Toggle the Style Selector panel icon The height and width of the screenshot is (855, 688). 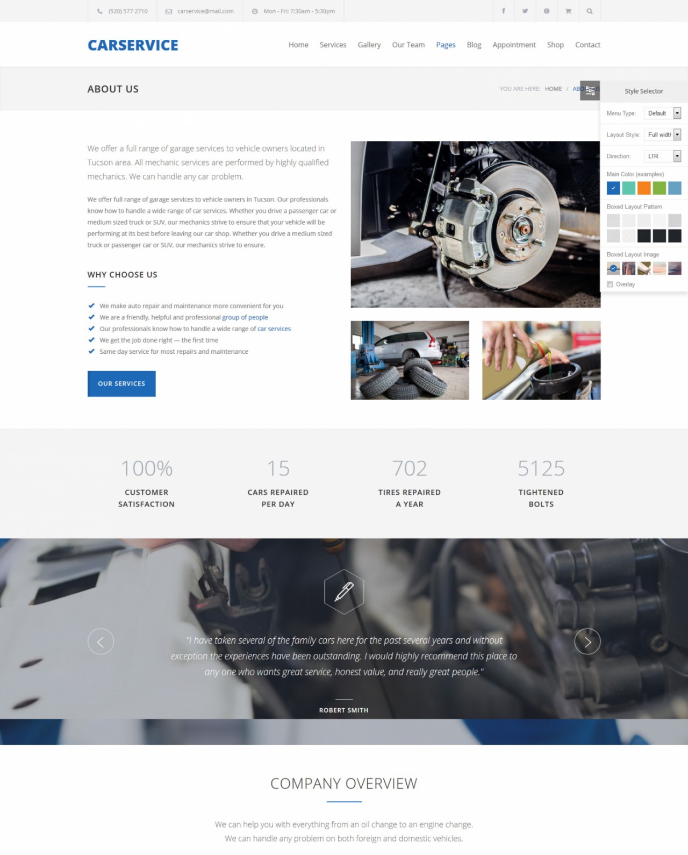point(590,90)
